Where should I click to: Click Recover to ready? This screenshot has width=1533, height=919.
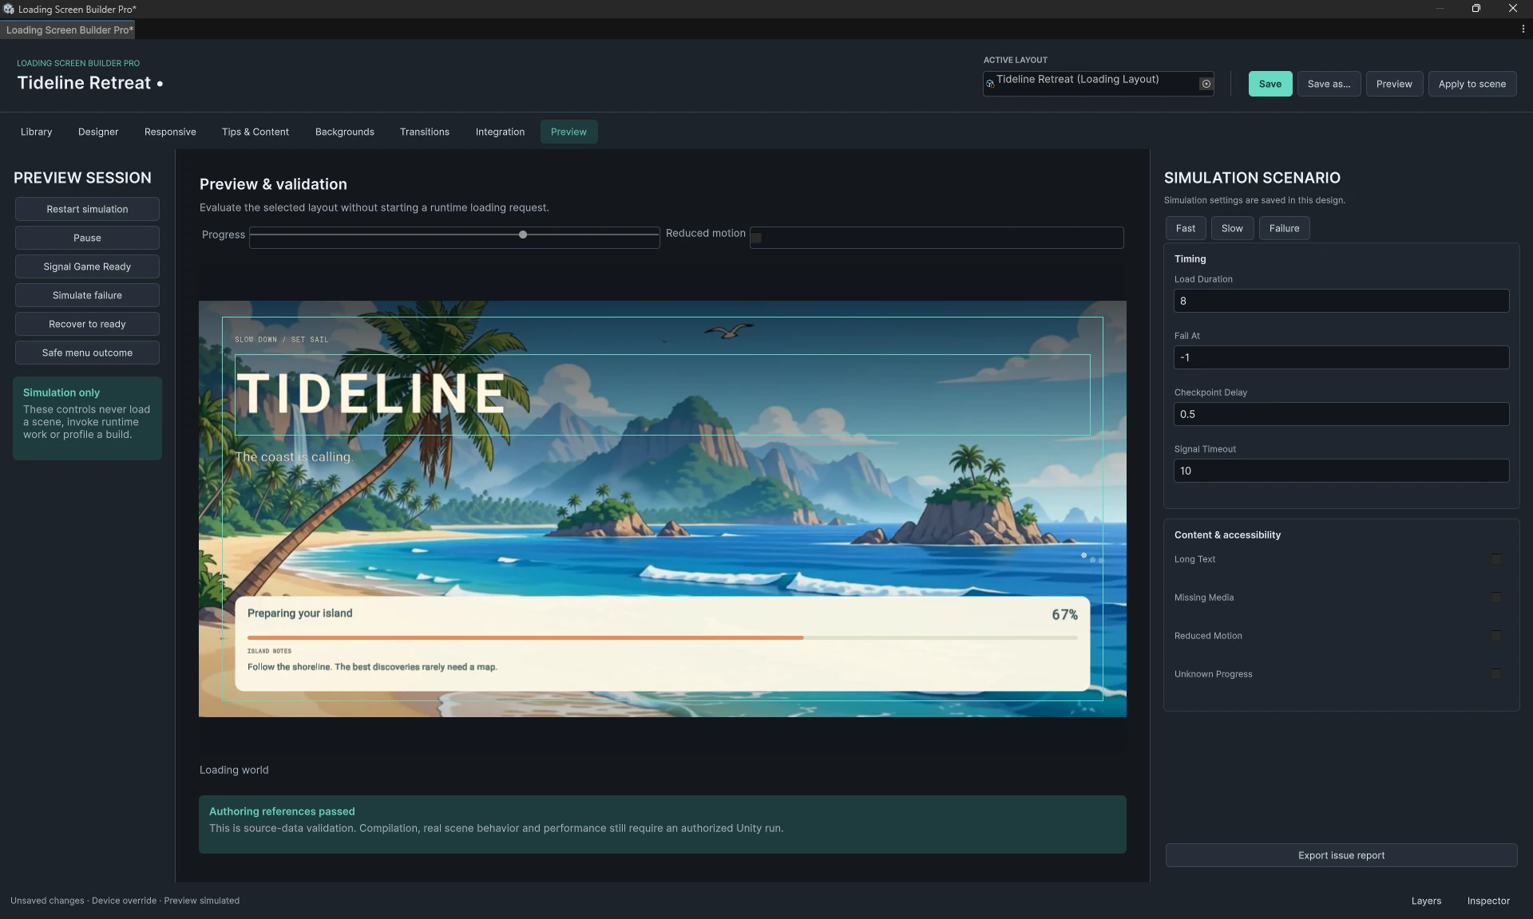pos(87,324)
